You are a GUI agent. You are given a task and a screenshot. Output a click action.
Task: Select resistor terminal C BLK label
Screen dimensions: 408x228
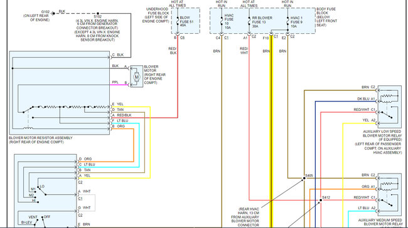click(117, 54)
